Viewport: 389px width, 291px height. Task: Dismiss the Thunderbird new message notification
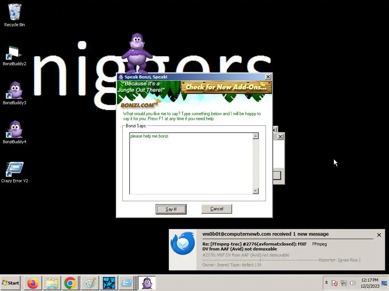(379, 235)
